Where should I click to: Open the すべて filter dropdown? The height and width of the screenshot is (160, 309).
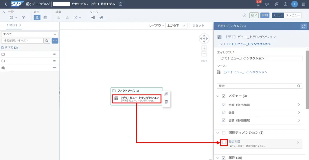[x=30, y=34]
